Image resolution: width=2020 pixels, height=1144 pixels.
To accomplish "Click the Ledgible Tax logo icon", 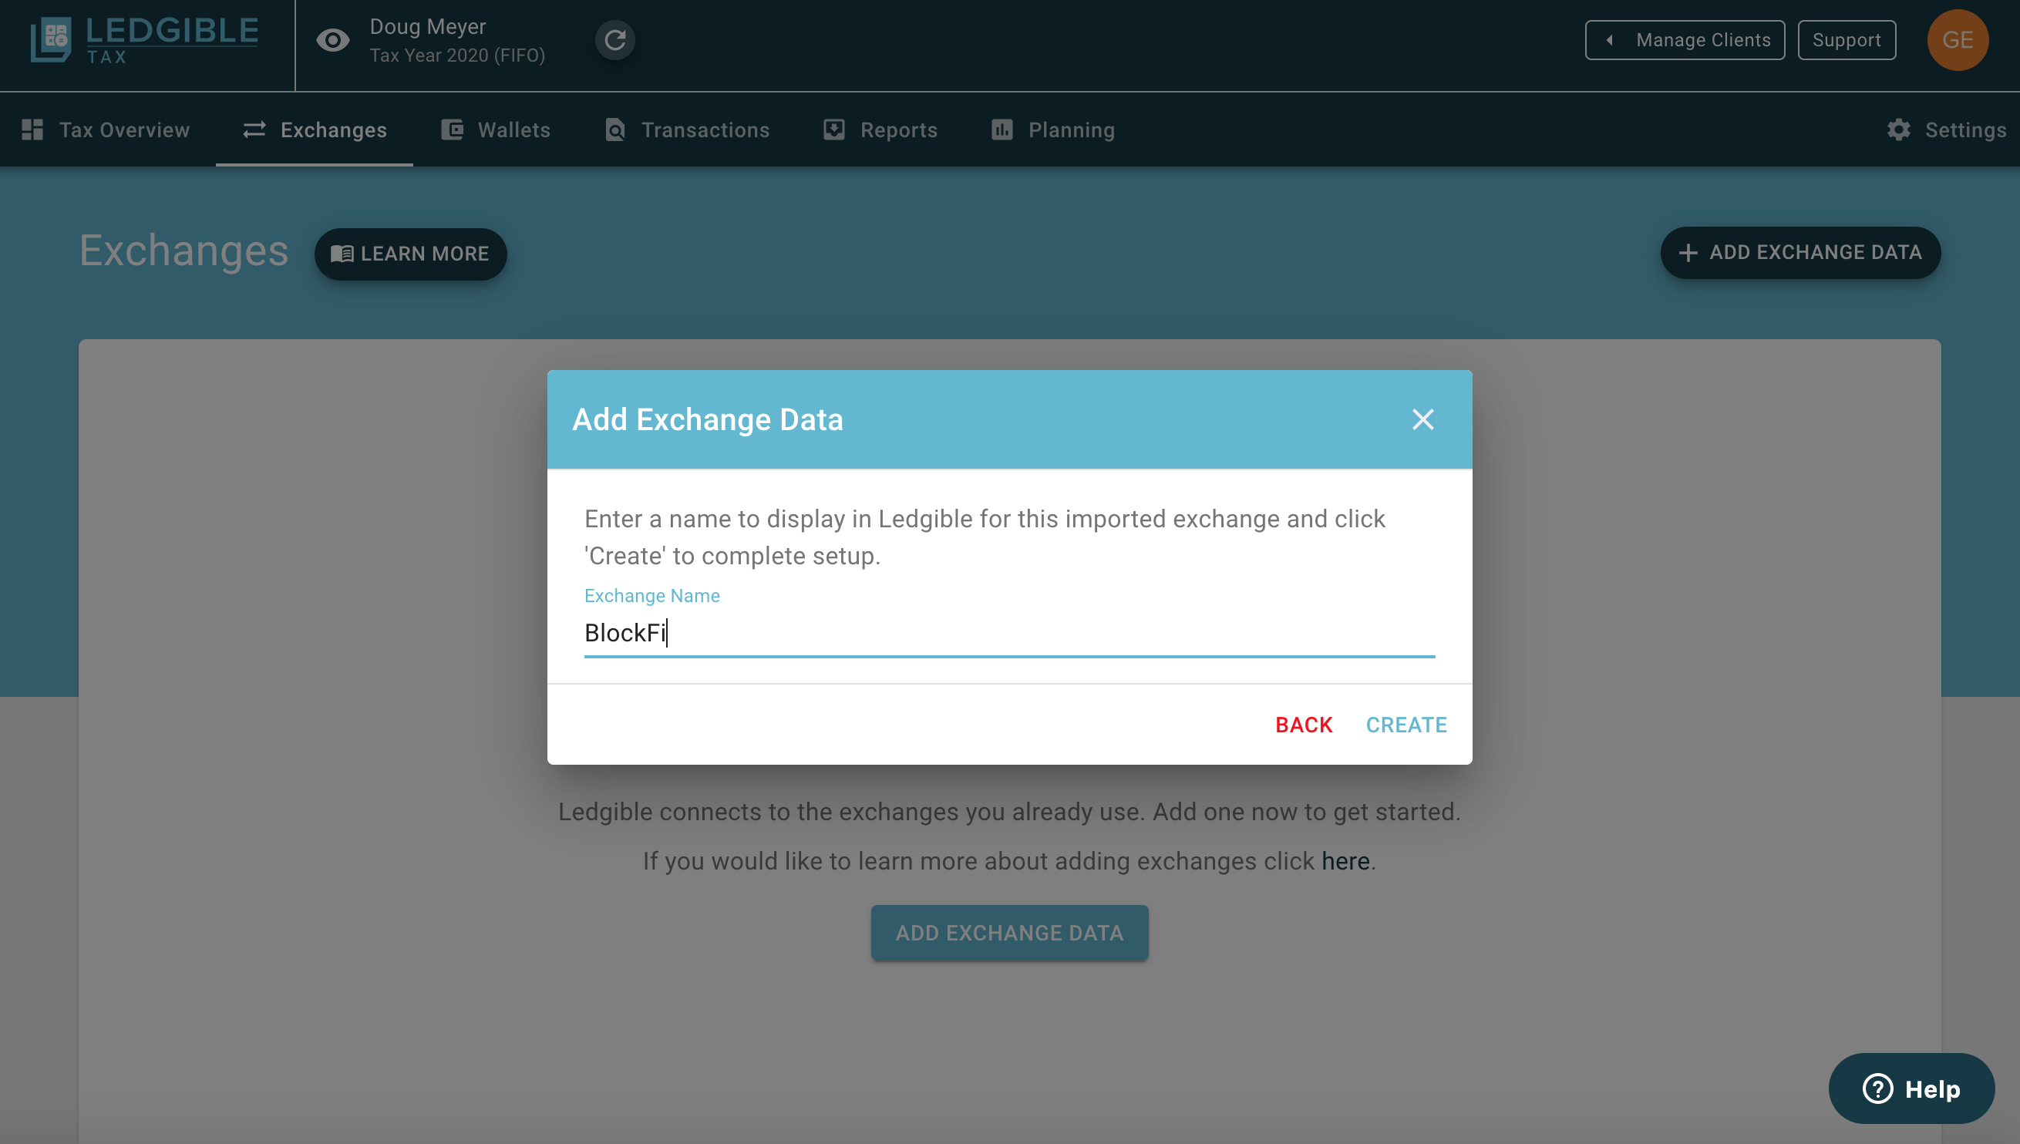I will pos(51,39).
